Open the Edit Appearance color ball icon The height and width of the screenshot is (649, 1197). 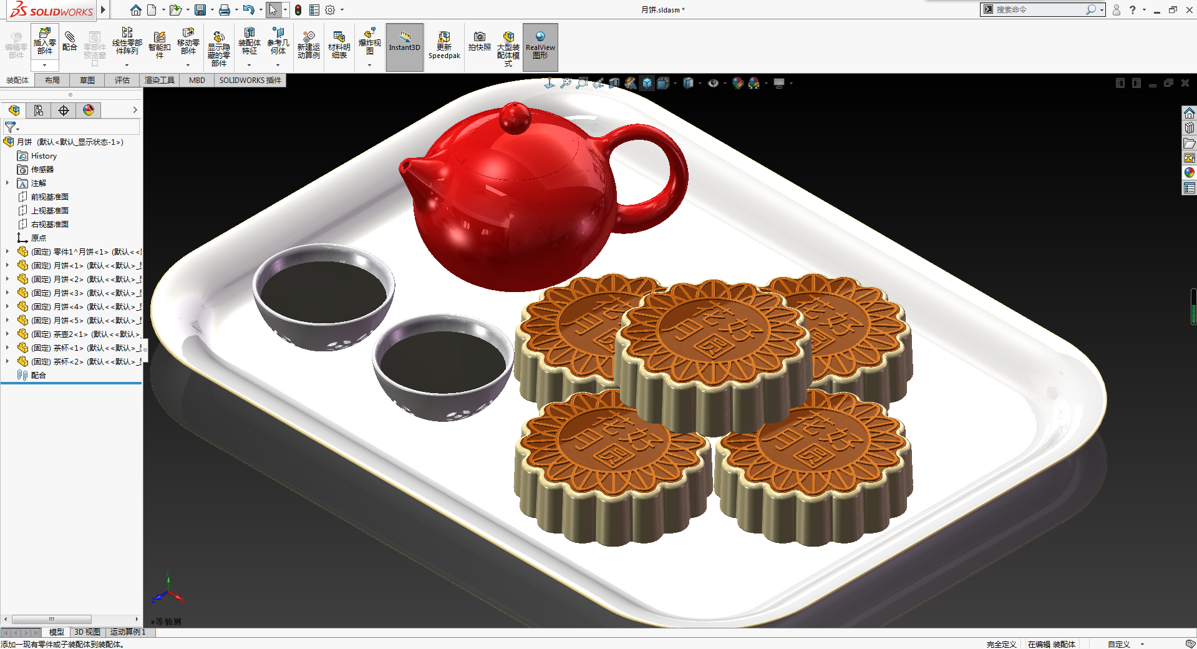(738, 83)
